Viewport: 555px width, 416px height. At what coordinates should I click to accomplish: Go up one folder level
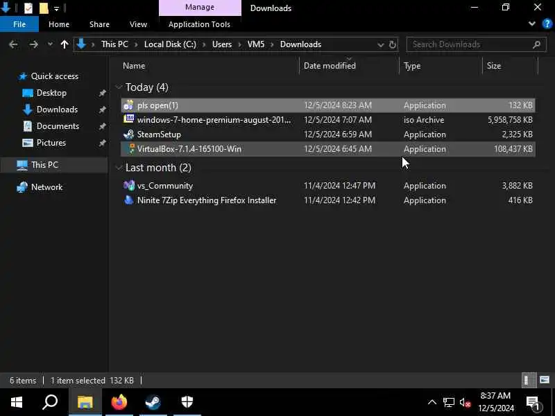click(65, 44)
